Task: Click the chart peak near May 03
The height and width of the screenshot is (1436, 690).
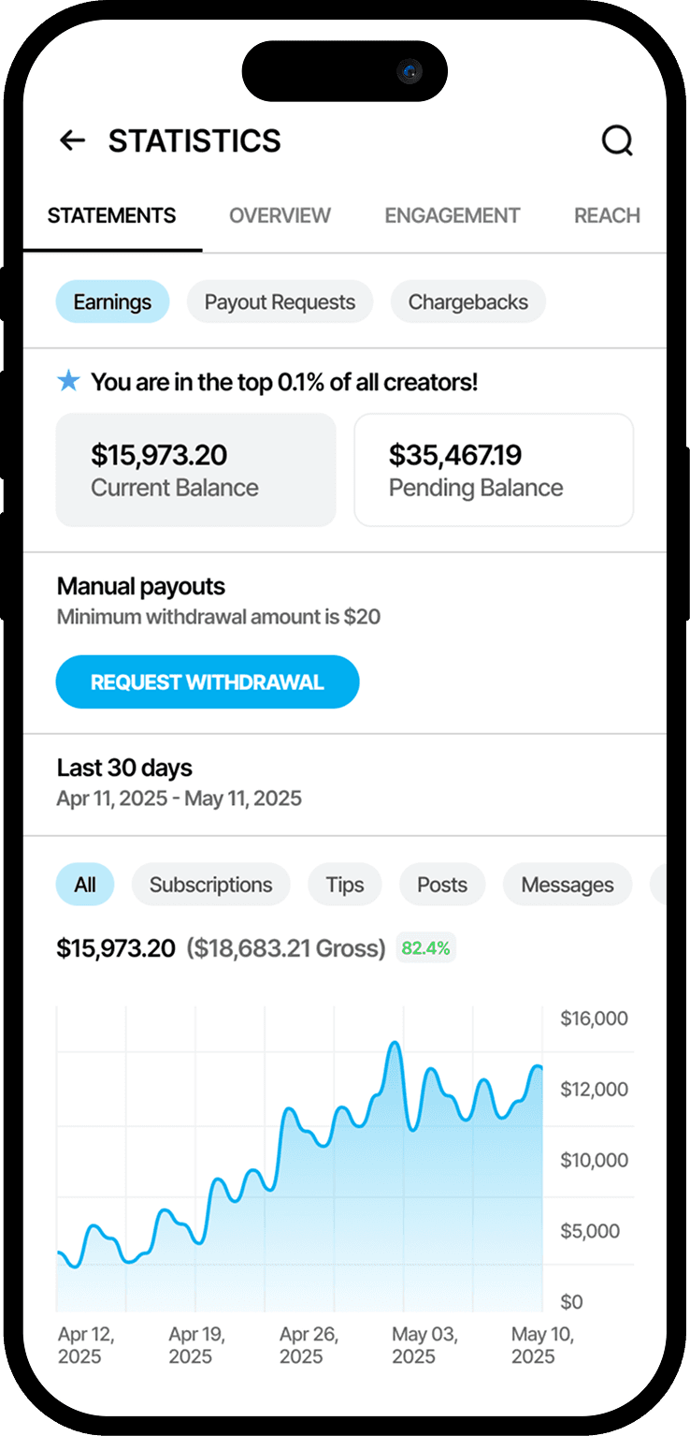Action: coord(395,1043)
